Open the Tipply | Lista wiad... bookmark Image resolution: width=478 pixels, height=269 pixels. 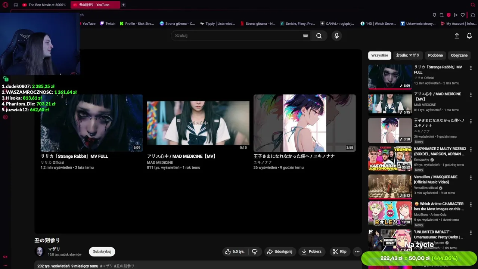(218, 24)
